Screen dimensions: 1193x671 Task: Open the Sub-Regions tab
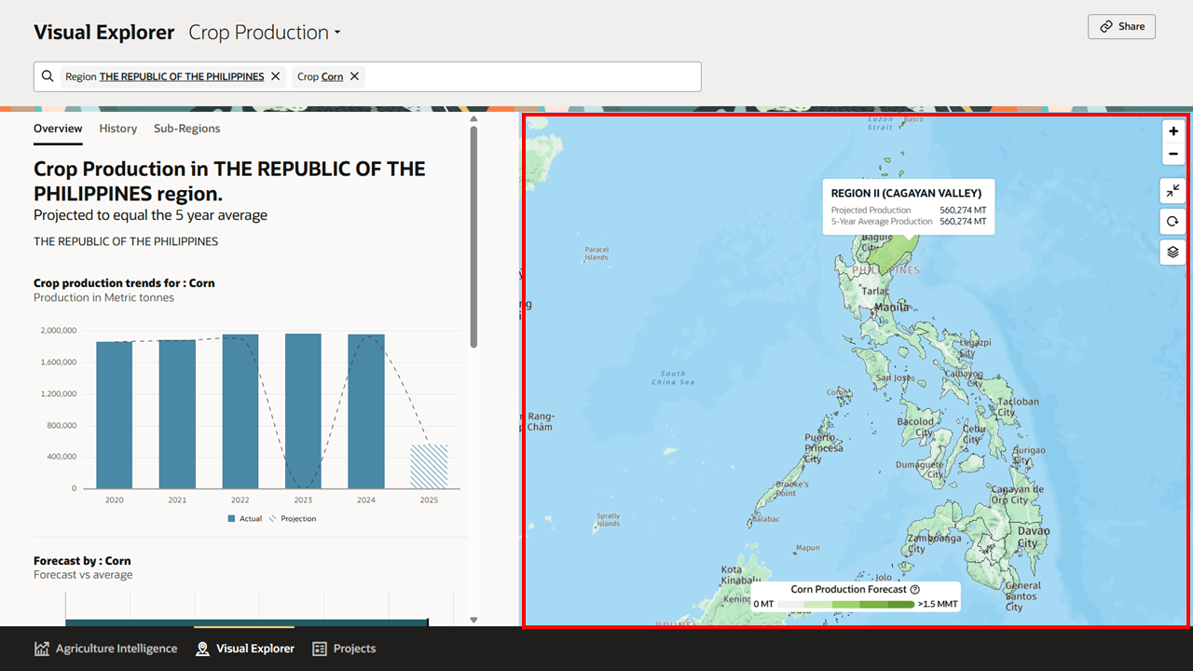[186, 129]
